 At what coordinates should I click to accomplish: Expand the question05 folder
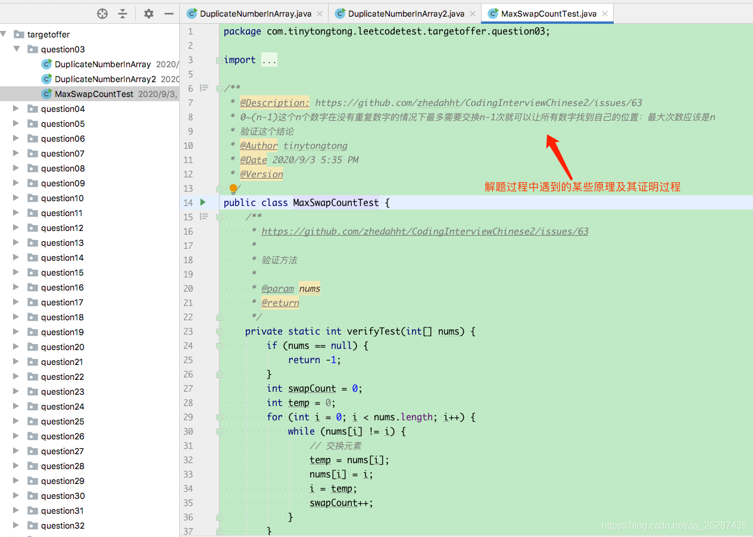point(17,124)
